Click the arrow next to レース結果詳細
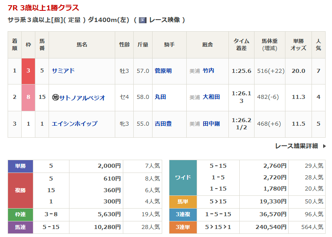 [x=324, y=146]
